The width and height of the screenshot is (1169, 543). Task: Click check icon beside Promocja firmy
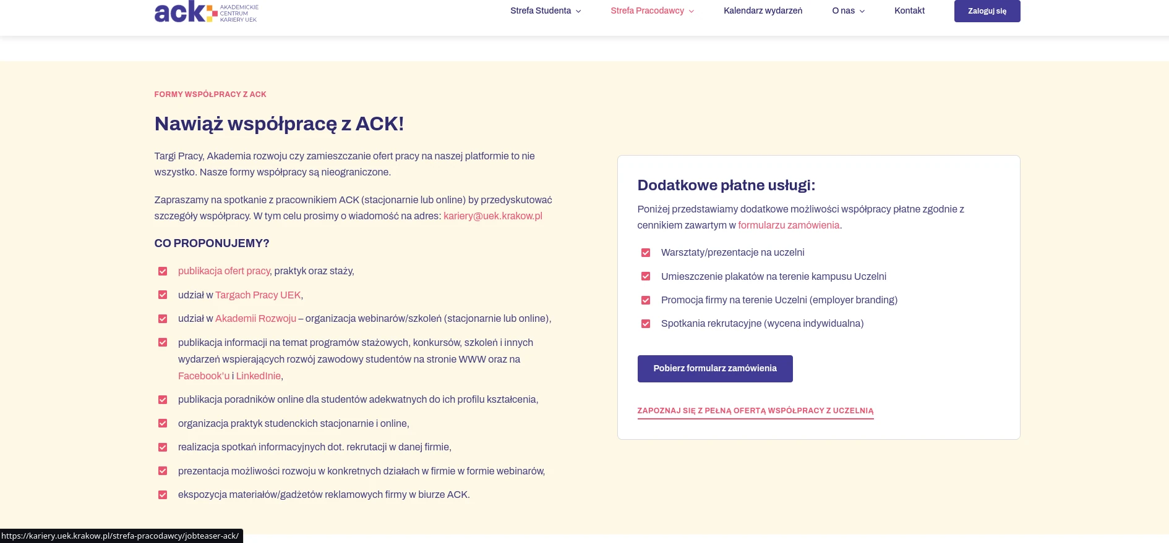(x=646, y=300)
